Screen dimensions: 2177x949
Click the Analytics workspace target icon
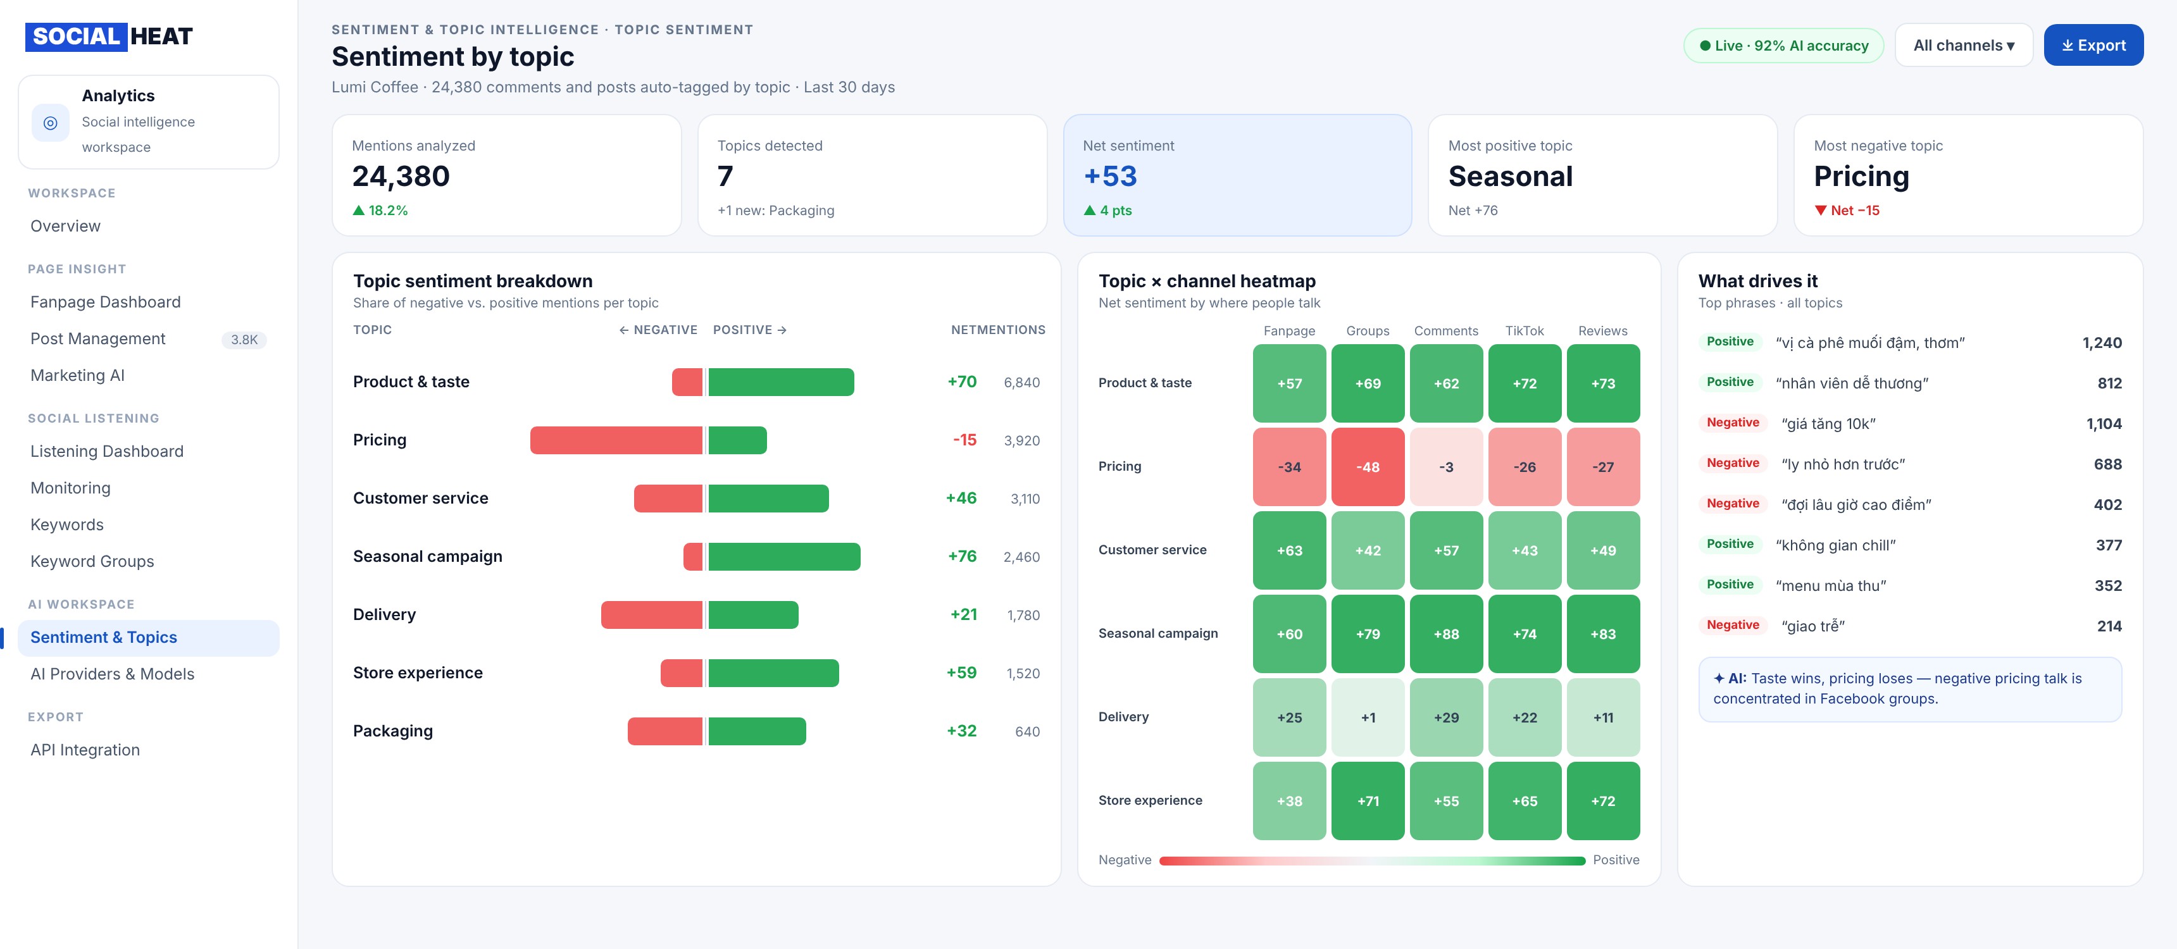[x=51, y=123]
